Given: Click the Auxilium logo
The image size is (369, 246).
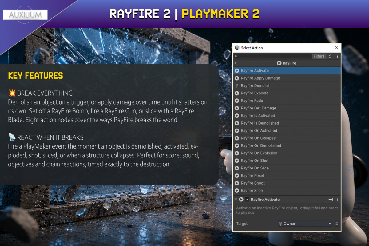Looking at the screenshot, I should tap(25, 15).
